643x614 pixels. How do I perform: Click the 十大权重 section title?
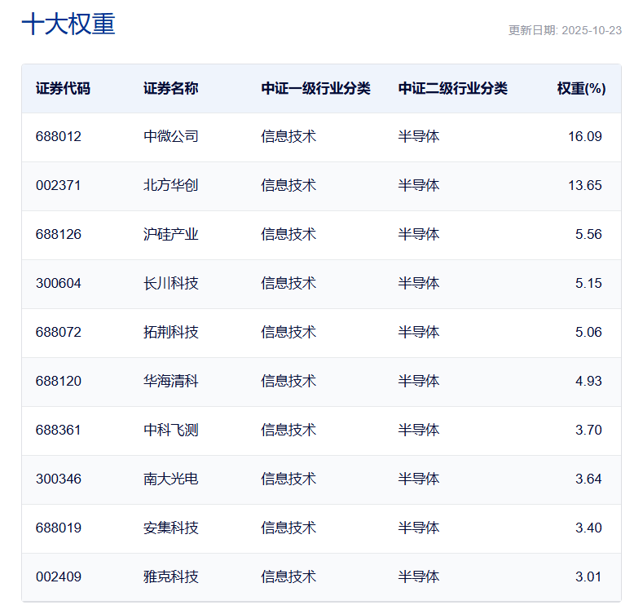tap(68, 24)
